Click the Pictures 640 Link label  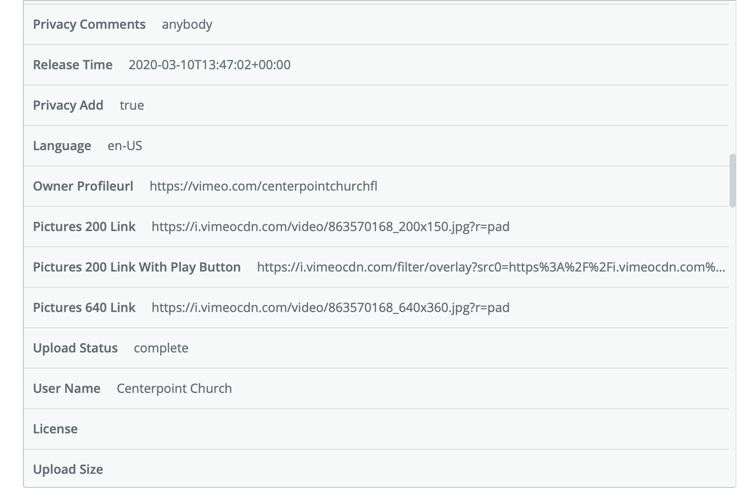[x=84, y=307]
